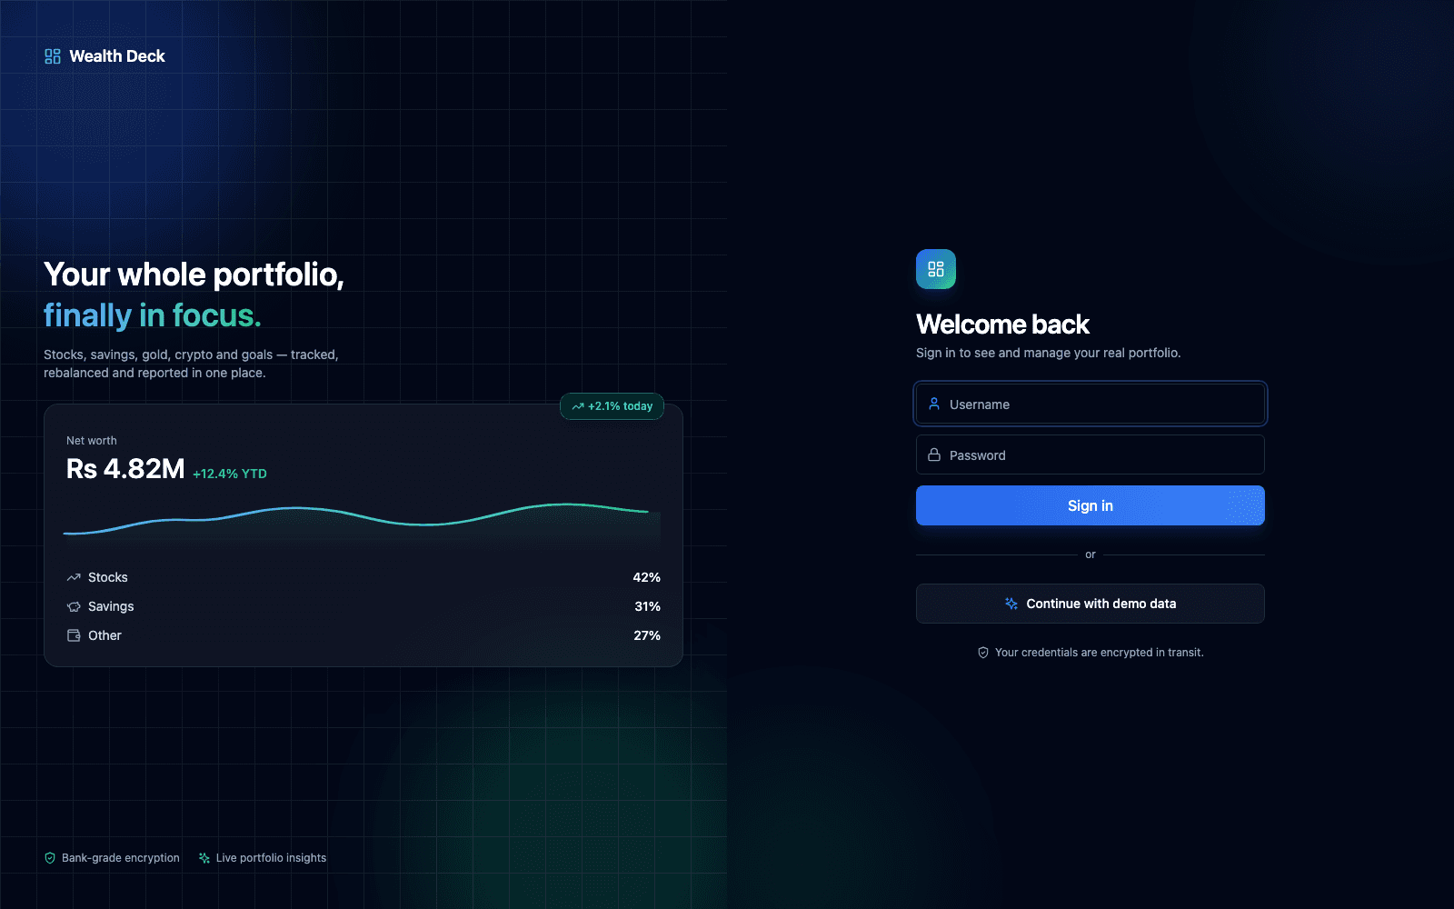Click the 'finally in focus.' headline
Screen dimensions: 1454x909
153,315
